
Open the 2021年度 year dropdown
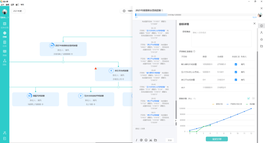coord(18,11)
